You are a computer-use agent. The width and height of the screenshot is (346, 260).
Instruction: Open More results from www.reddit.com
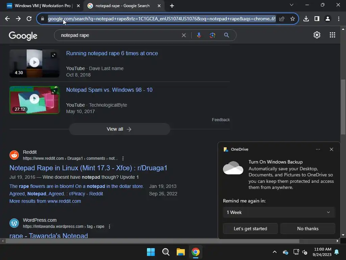[x=45, y=201]
